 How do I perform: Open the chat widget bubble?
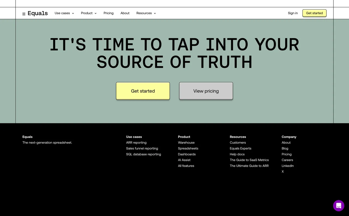[339, 206]
